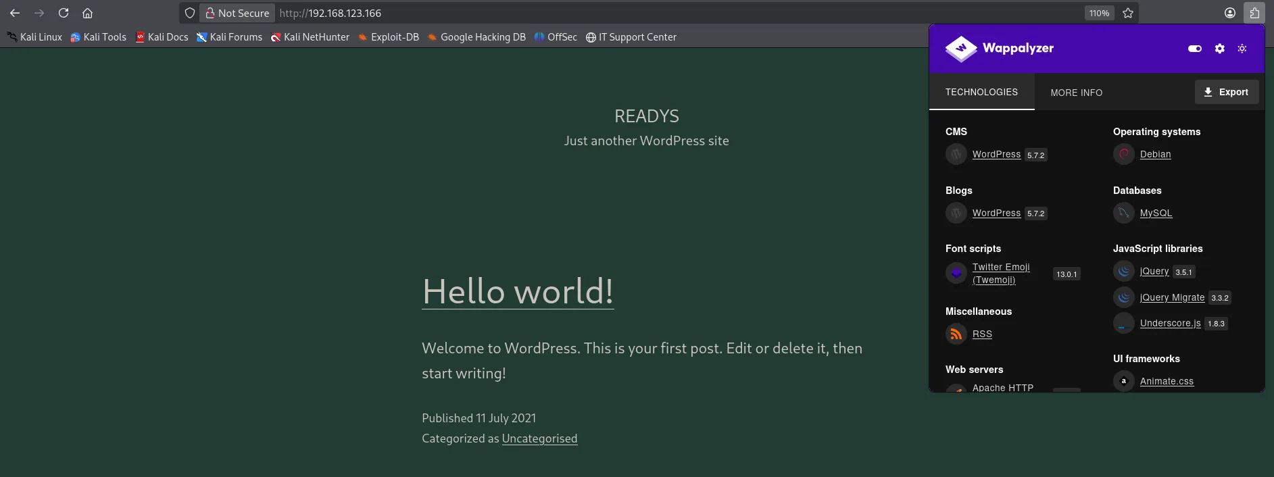Viewport: 1274px width, 477px height.
Task: Open the Kali Tools bookmark
Action: [99, 37]
